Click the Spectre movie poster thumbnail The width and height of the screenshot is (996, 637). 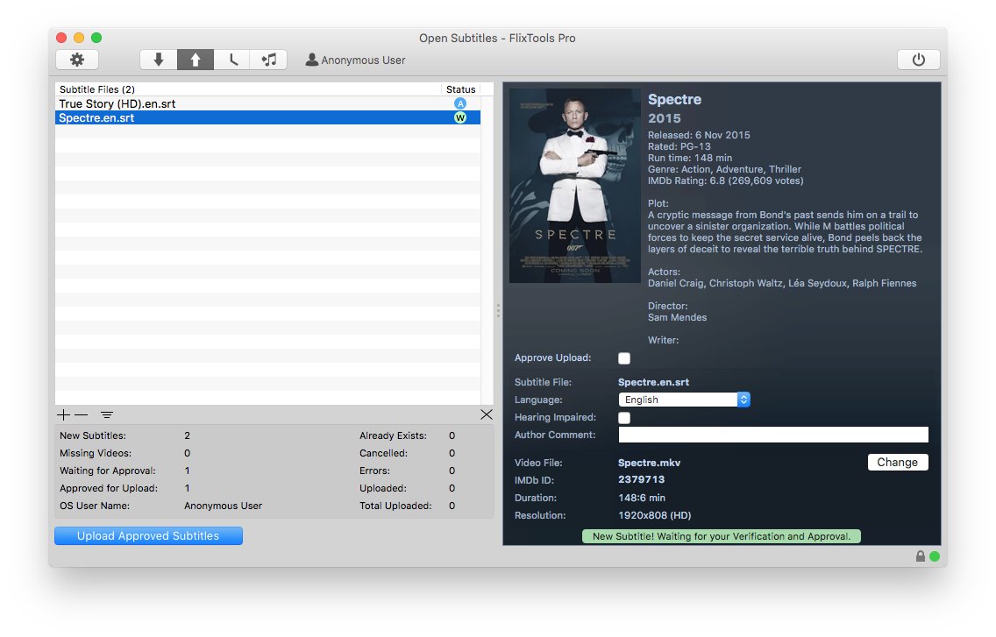point(575,186)
